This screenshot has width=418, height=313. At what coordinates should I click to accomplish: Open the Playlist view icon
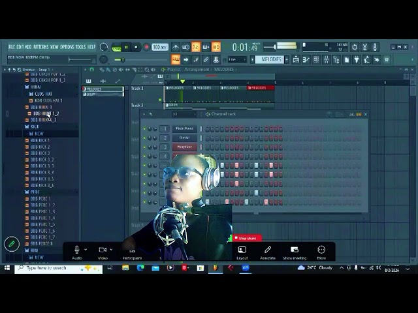296,59
